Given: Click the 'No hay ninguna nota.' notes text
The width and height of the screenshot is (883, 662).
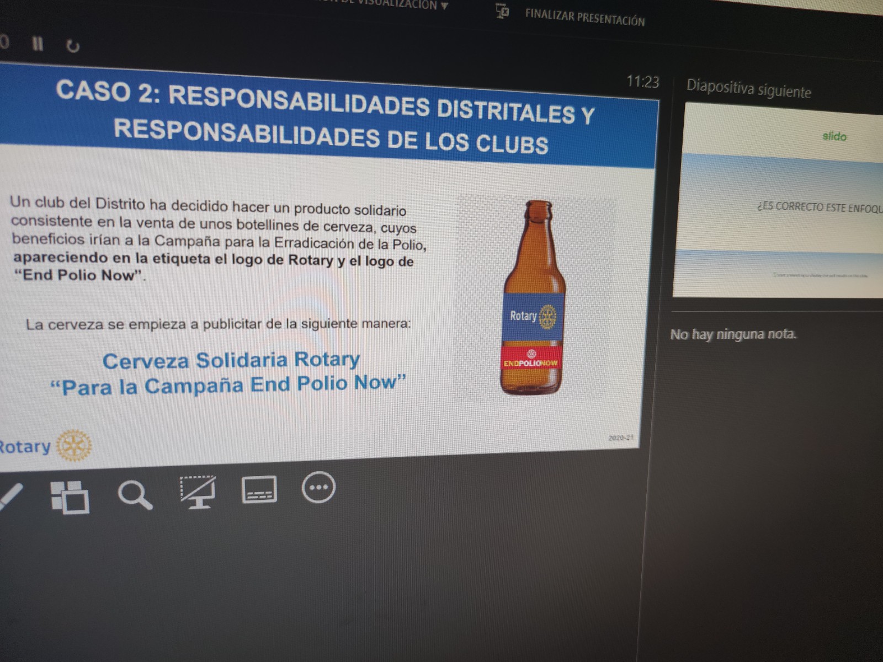Looking at the screenshot, I should pos(733,334).
